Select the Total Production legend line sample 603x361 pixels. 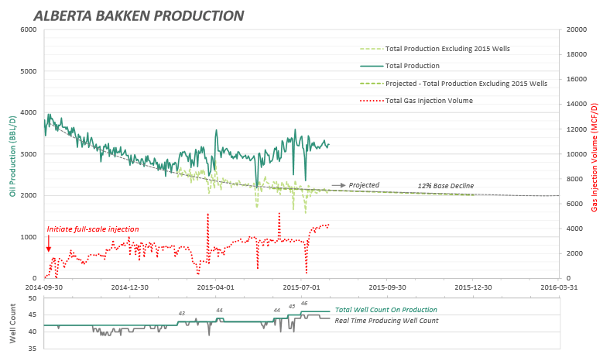[372, 66]
